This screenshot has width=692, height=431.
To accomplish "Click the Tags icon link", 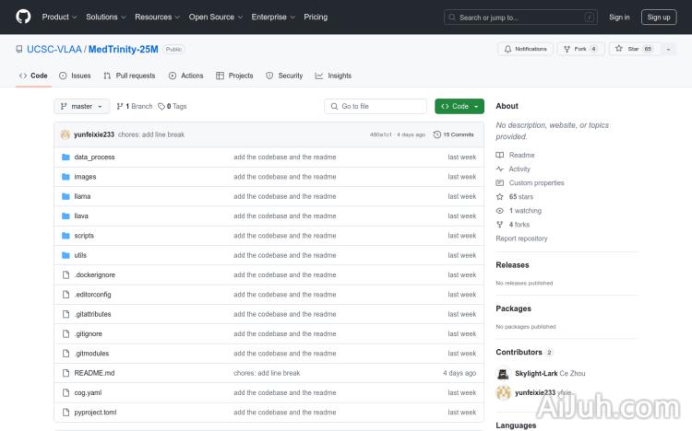I will click(162, 107).
